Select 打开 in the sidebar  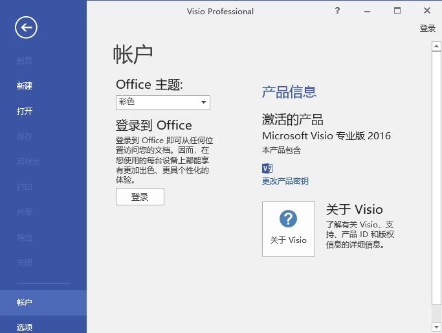(x=24, y=111)
